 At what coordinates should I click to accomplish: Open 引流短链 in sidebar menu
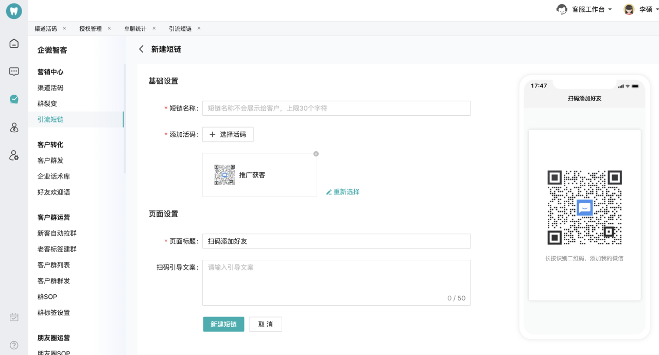50,119
